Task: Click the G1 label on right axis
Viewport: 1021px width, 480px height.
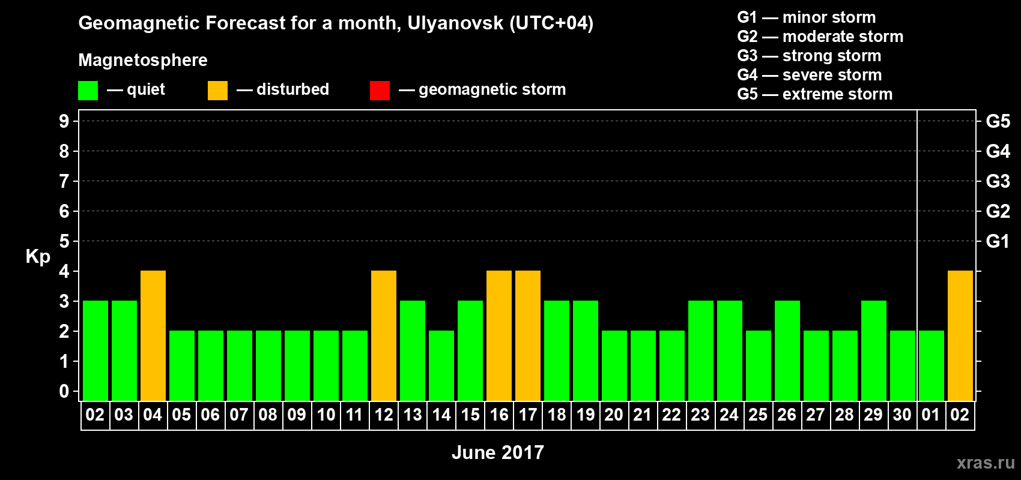Action: tap(998, 241)
